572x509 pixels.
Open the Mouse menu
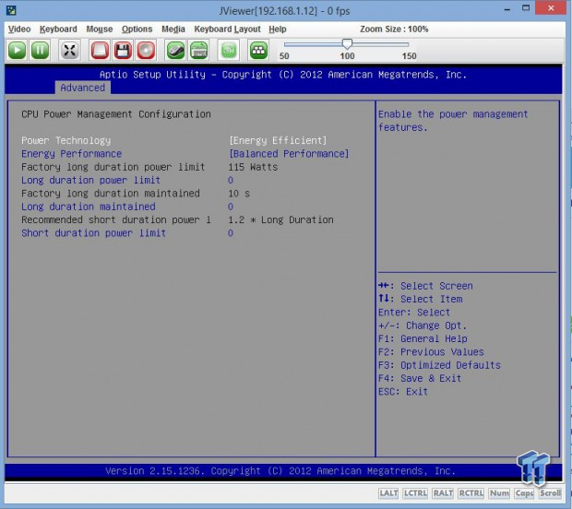[x=100, y=30]
